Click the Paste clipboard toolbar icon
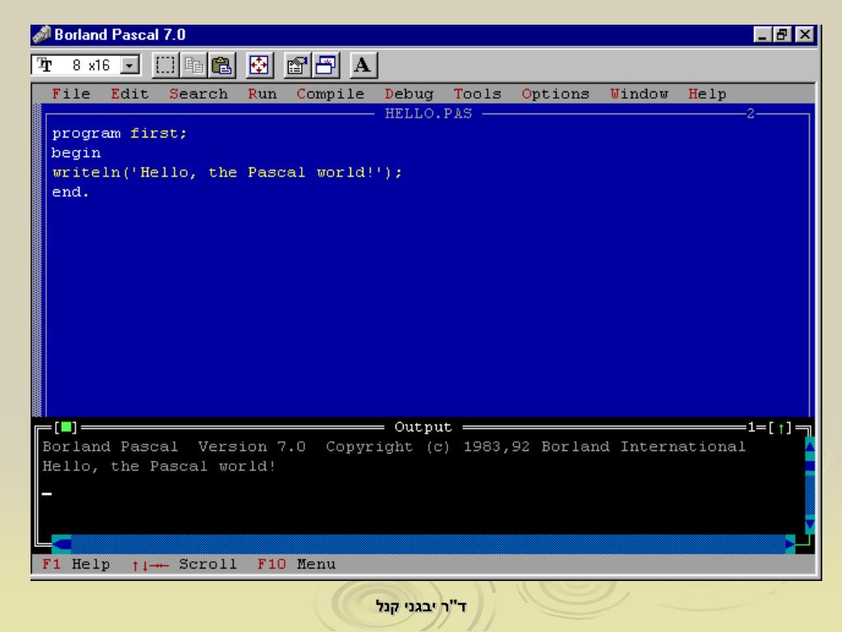Viewport: 842px width, 632px height. (221, 66)
